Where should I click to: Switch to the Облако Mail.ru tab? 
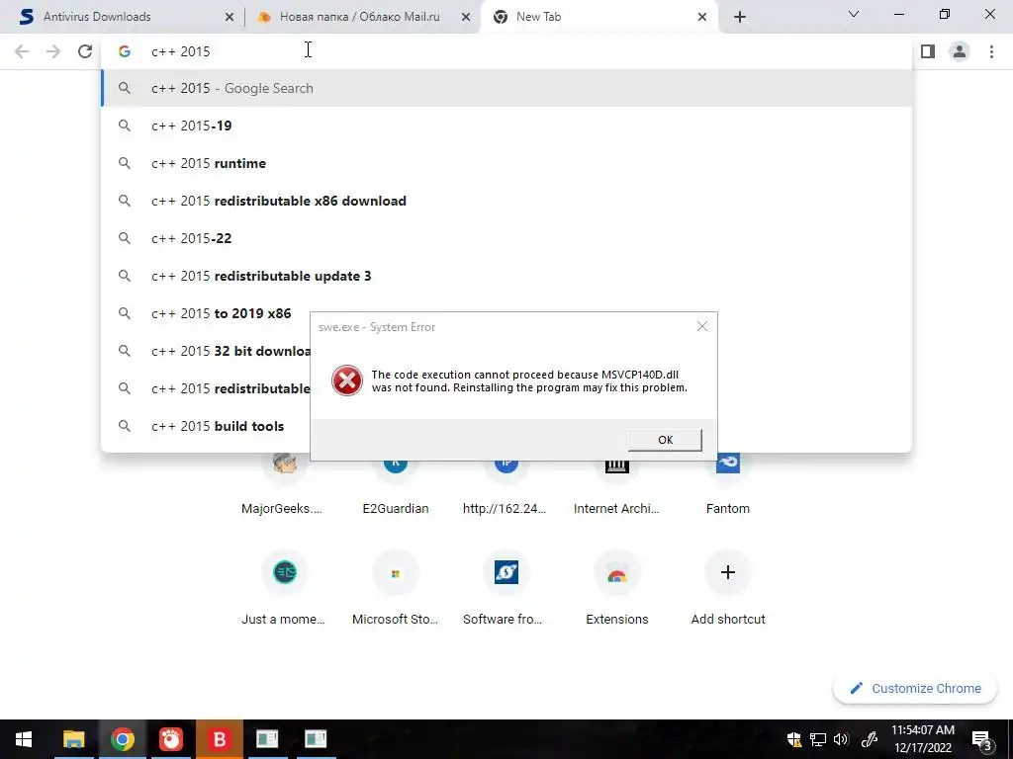click(362, 17)
